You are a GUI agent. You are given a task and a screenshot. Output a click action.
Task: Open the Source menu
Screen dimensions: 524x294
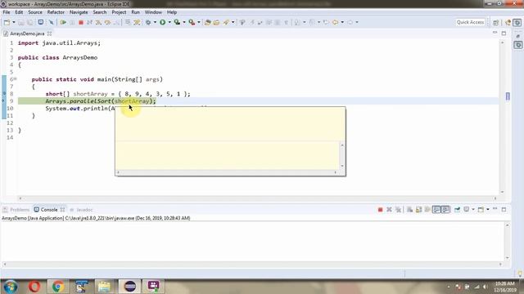click(x=35, y=12)
